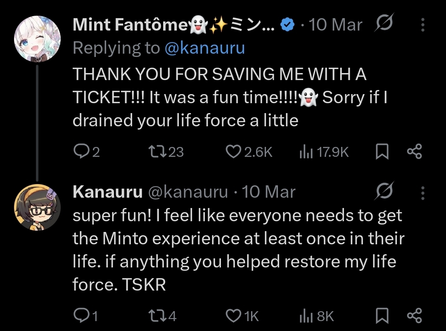Open Grok icon on Mint Fantôme's tweet
Image resolution: width=446 pixels, height=331 pixels.
383,25
